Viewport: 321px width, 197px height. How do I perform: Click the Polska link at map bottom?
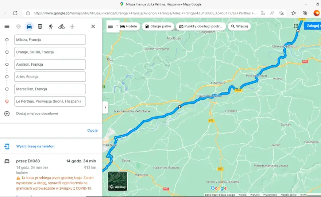(x=242, y=195)
